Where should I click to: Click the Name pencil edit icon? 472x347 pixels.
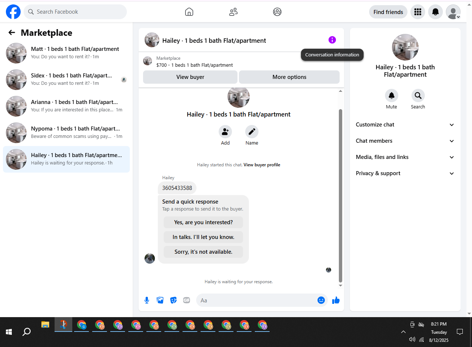252,132
